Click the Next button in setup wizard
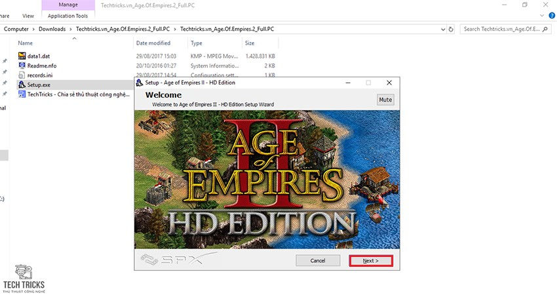Image resolution: width=557 pixels, height=295 pixels. coord(371,260)
